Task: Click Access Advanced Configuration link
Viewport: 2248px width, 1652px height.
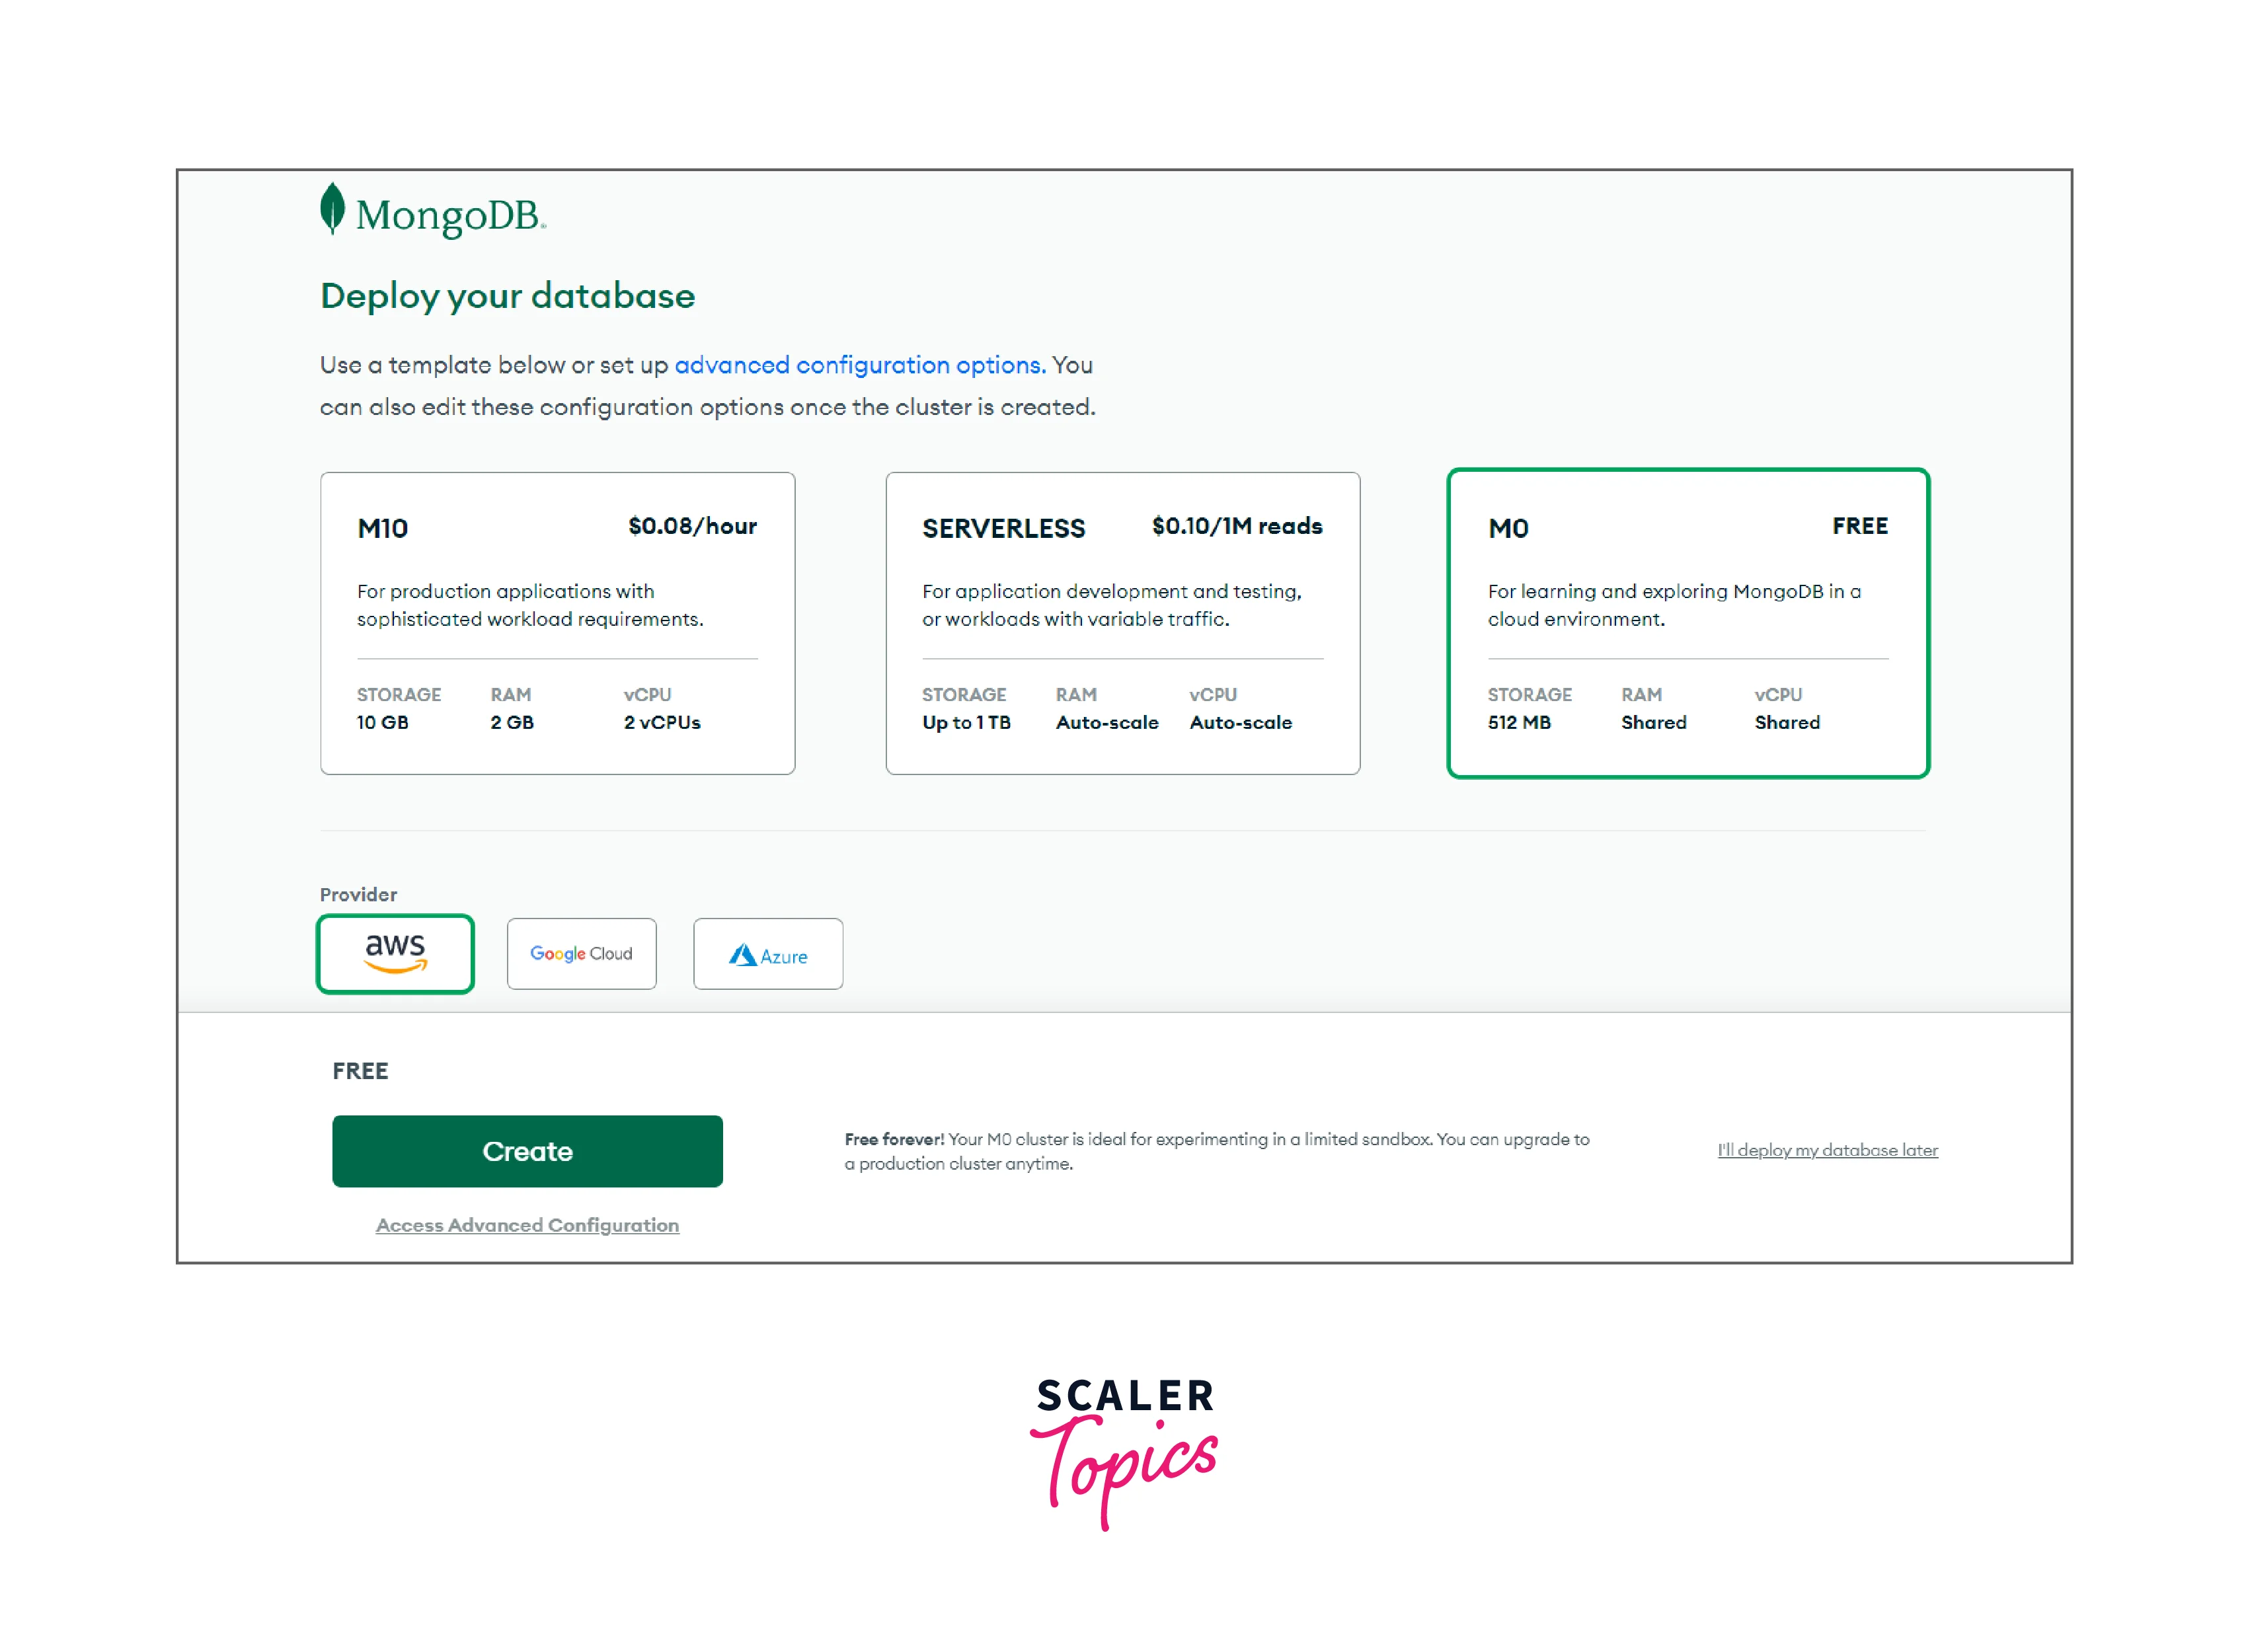Action: (527, 1225)
